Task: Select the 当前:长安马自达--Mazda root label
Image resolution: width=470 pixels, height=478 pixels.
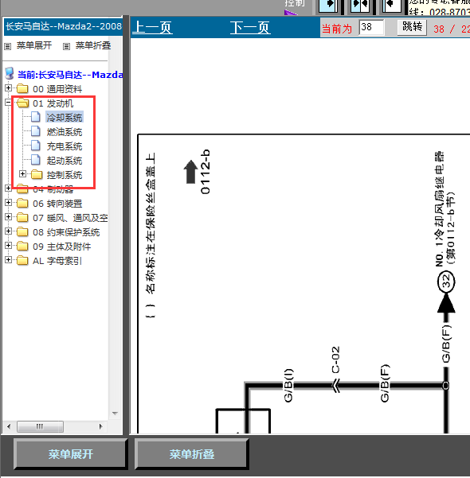Action: point(70,75)
